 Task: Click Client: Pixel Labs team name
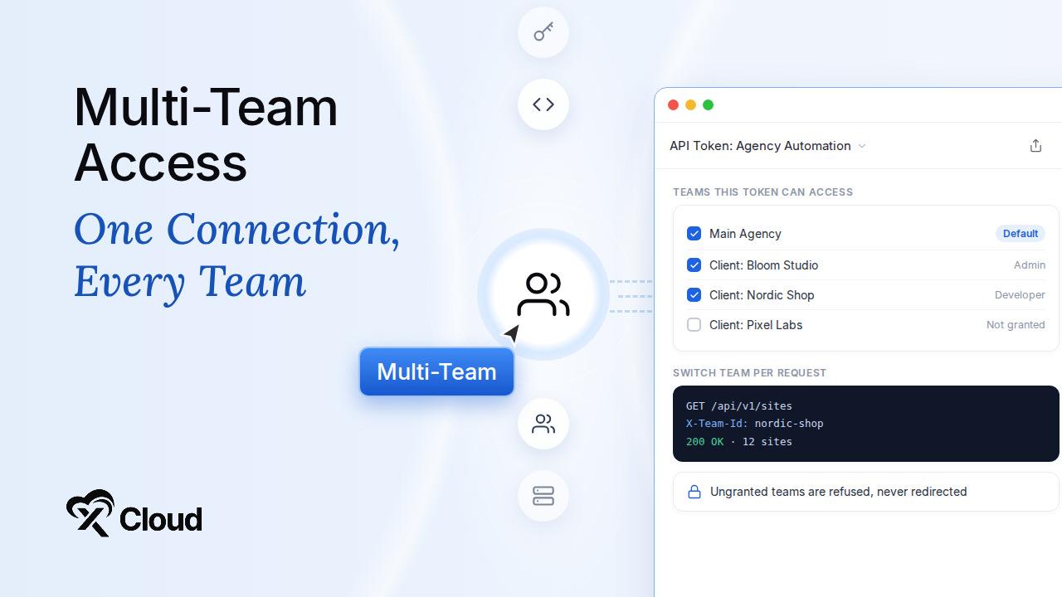coord(756,325)
